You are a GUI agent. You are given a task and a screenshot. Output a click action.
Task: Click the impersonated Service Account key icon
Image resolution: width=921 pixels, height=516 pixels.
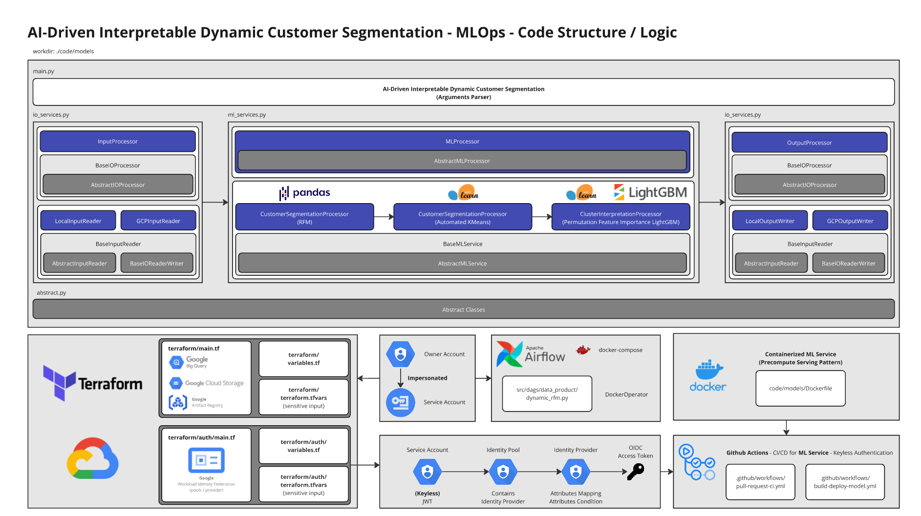401,402
